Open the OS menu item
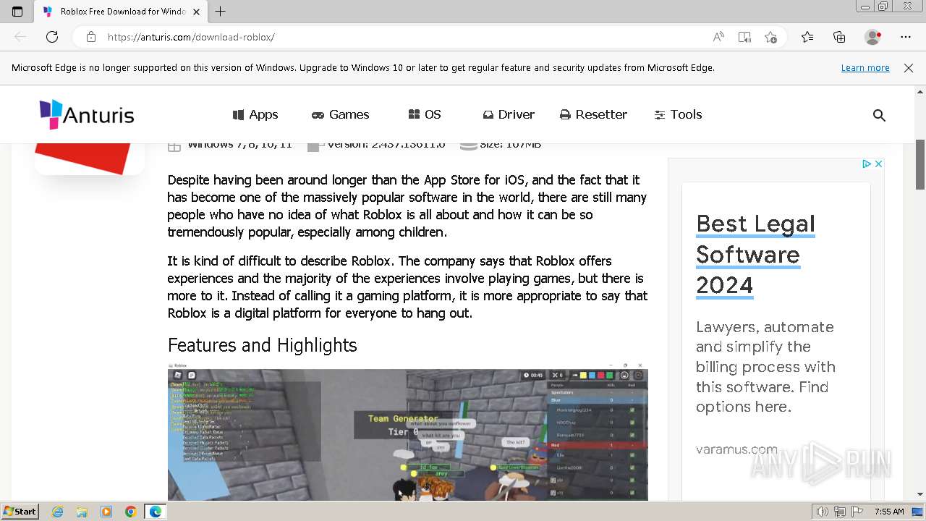Image resolution: width=926 pixels, height=521 pixels. click(x=425, y=114)
